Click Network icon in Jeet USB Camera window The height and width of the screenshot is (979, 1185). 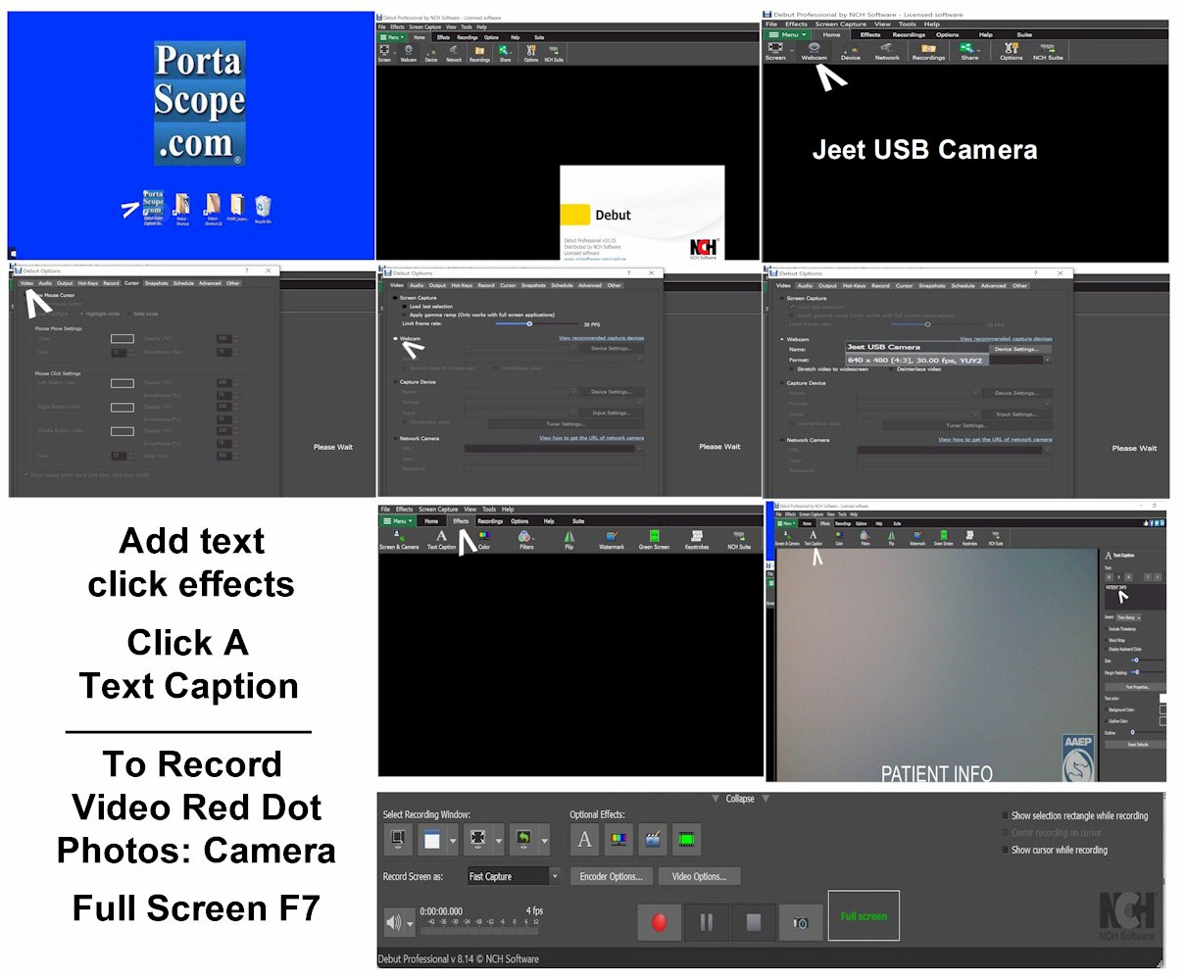tap(887, 50)
